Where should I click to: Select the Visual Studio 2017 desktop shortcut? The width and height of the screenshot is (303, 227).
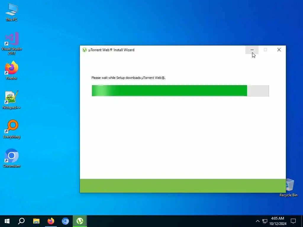tap(12, 43)
